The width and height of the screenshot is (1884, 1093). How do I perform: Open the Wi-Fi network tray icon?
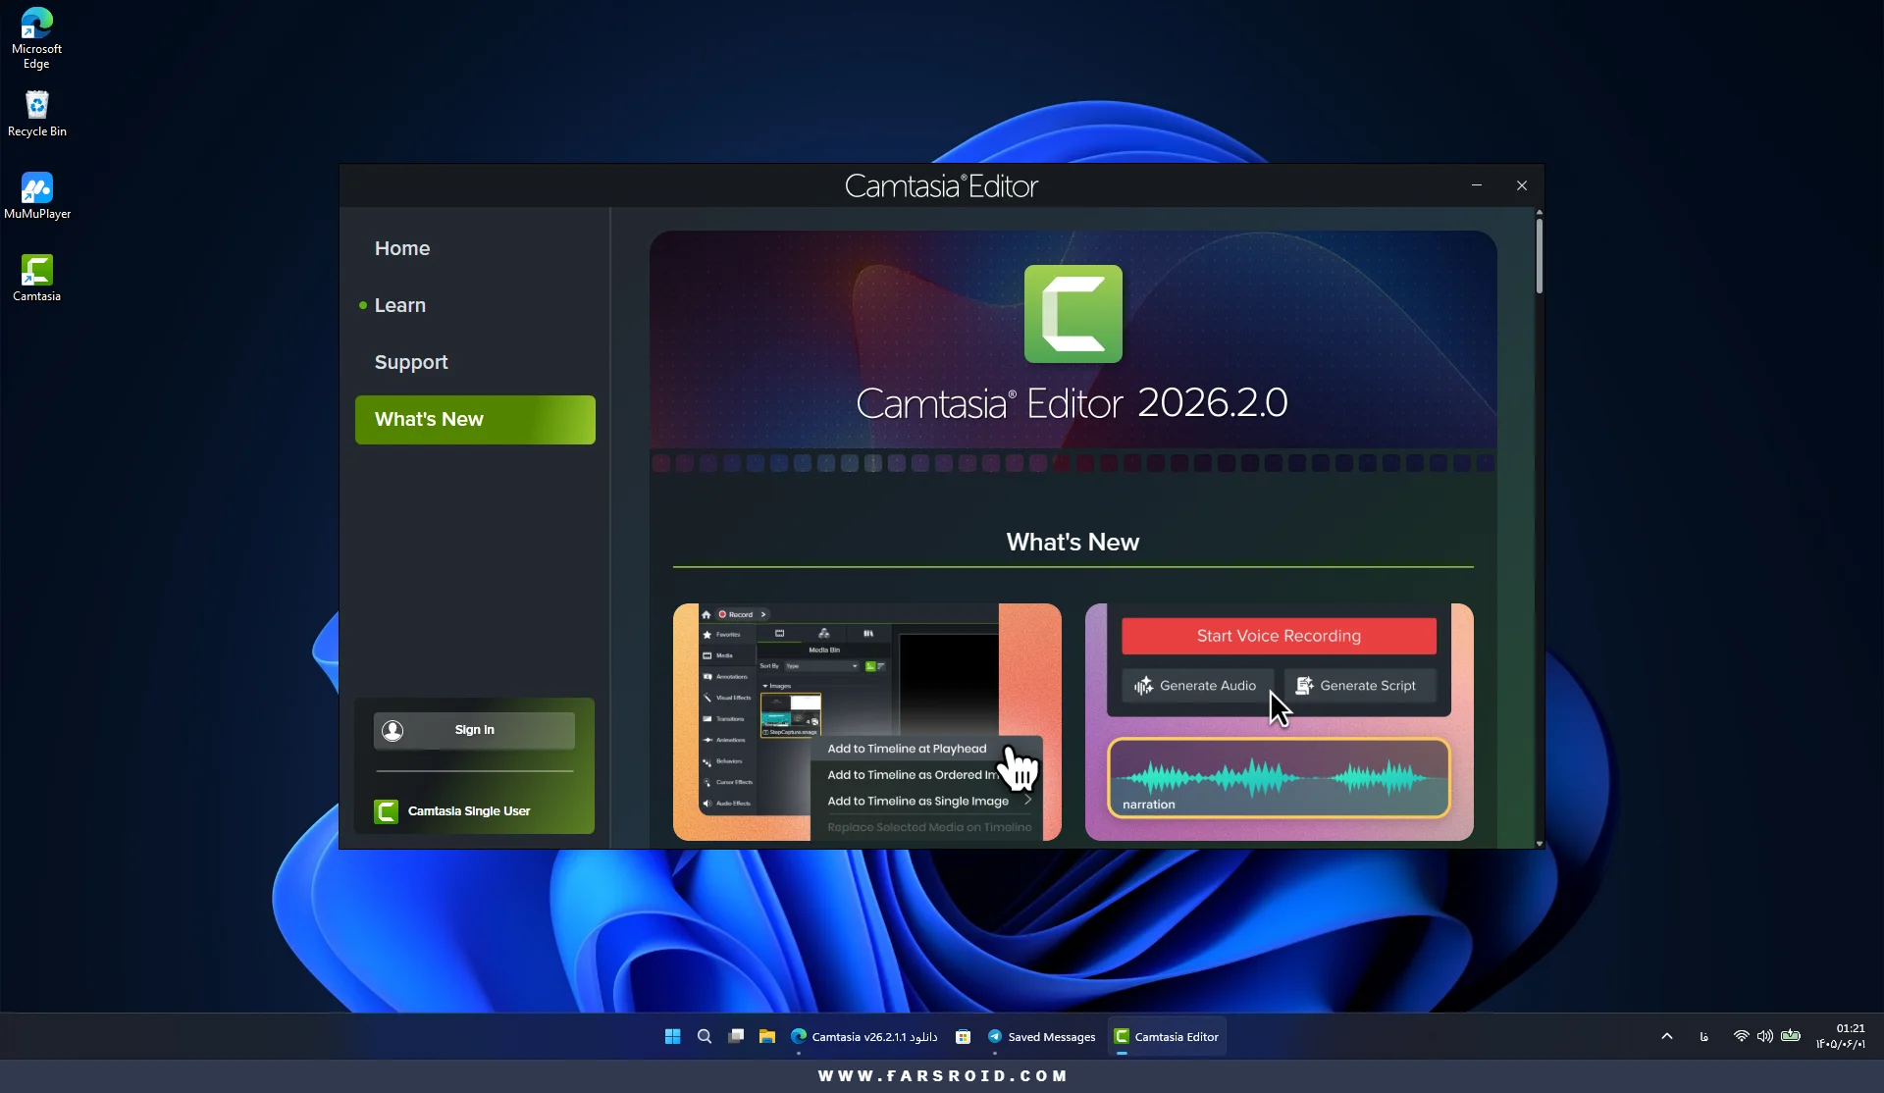pos(1741,1036)
